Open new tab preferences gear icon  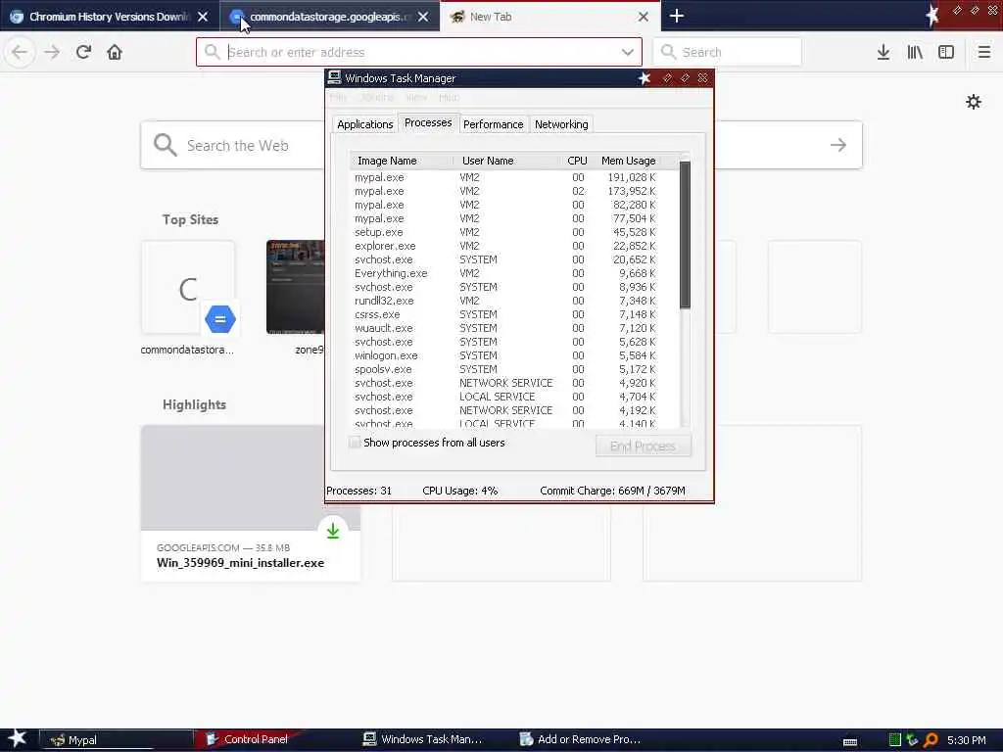pyautogui.click(x=974, y=102)
